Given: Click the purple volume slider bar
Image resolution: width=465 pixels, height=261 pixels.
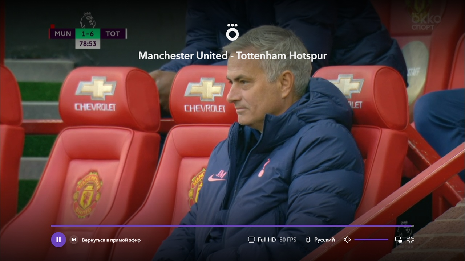Looking at the screenshot, I should coord(371,240).
